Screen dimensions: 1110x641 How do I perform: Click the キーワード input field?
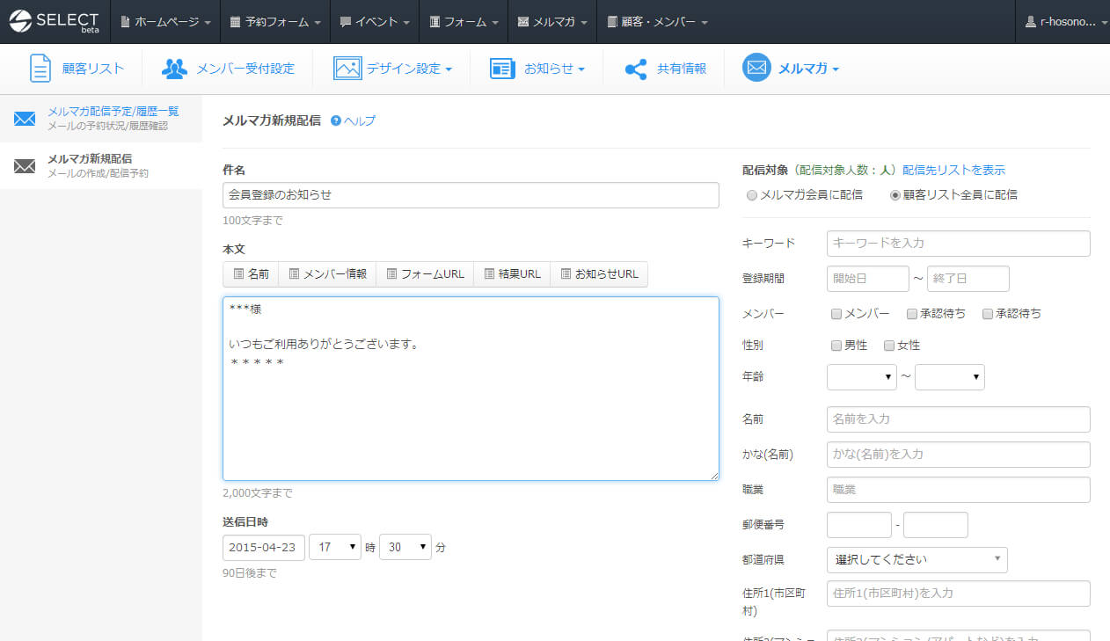pyautogui.click(x=958, y=243)
